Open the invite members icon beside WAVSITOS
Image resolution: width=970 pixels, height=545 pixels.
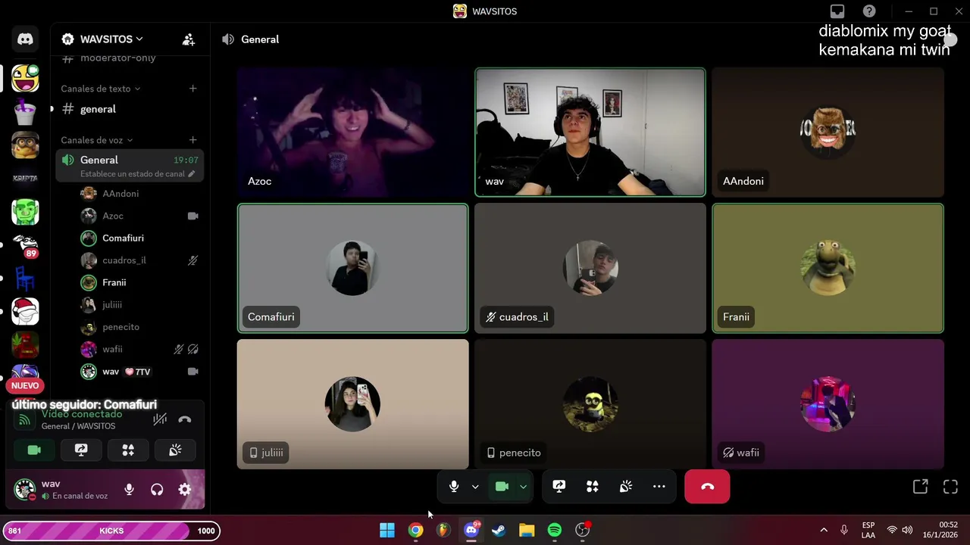(x=189, y=39)
